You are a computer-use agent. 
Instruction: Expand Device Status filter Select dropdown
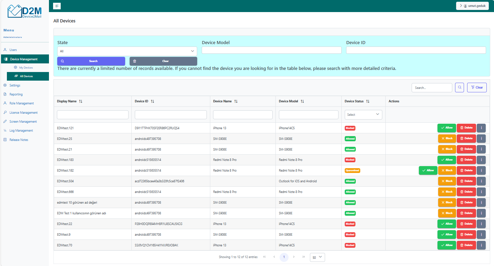363,115
